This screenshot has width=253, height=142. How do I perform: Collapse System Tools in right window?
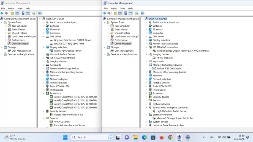point(105,22)
